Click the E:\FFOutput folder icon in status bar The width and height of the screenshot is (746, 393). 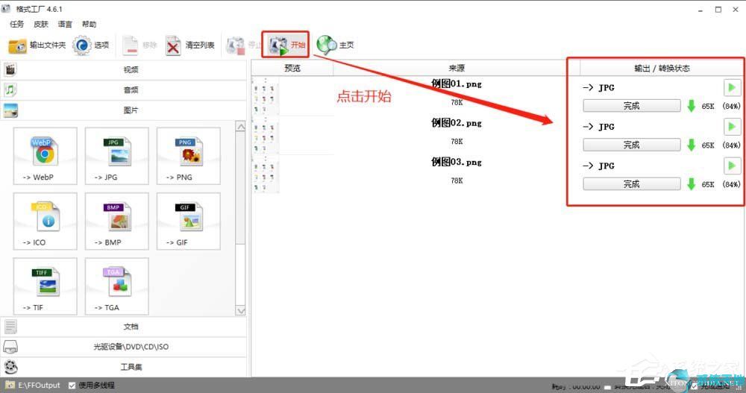[10, 385]
